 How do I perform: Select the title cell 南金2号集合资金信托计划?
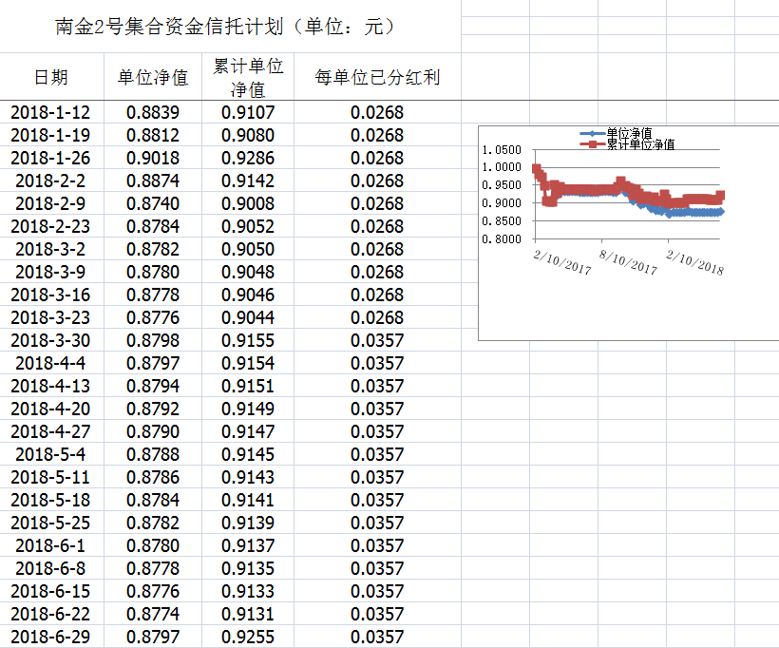tap(225, 27)
